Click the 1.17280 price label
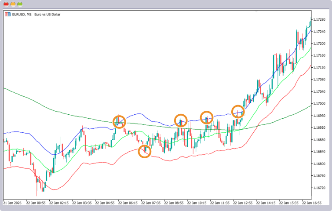This screenshot has height=211, width=332. 319,19
